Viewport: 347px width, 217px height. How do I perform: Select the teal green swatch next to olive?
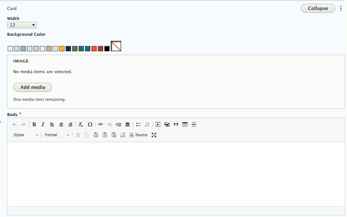coord(81,49)
